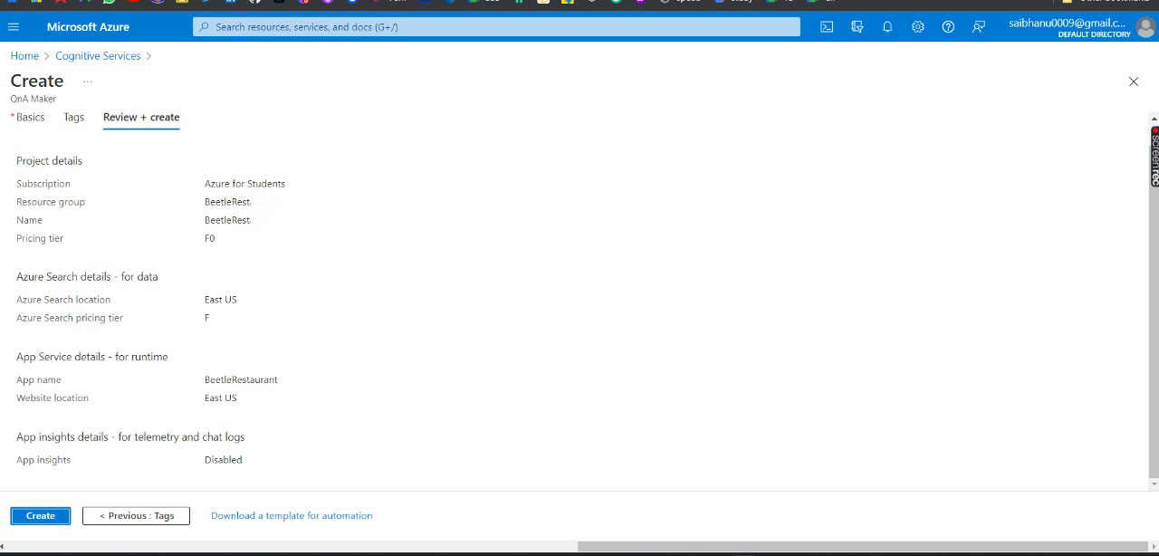
Task: Open Directories and subscriptions filter icon
Action: point(857,27)
